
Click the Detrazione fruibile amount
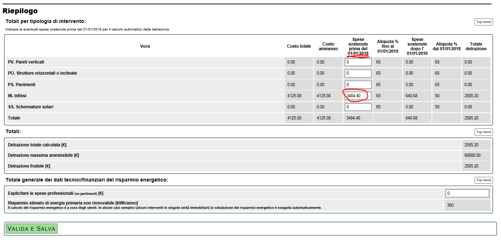471,166
